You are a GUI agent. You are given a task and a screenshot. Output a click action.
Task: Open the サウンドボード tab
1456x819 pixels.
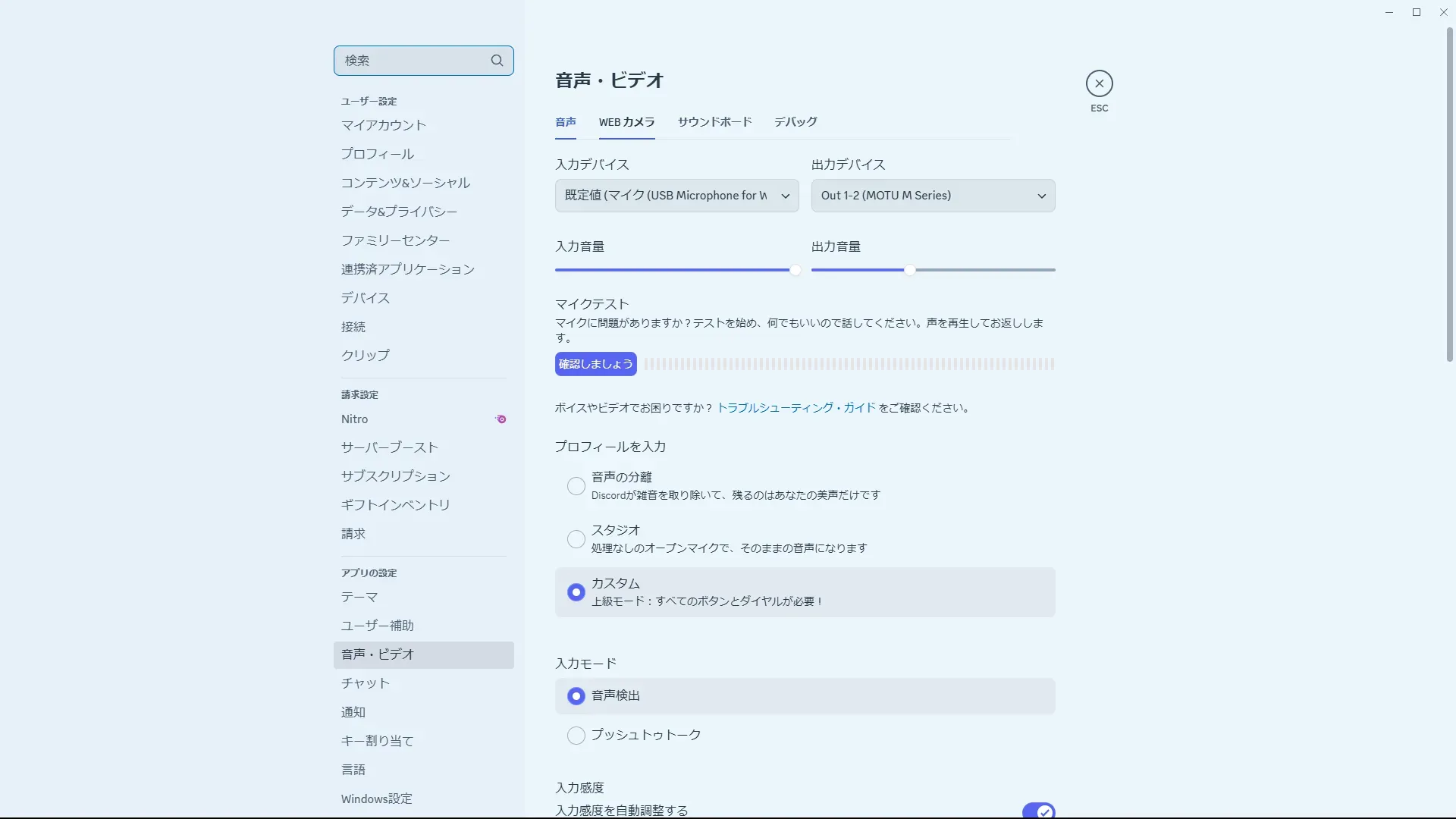tap(714, 122)
